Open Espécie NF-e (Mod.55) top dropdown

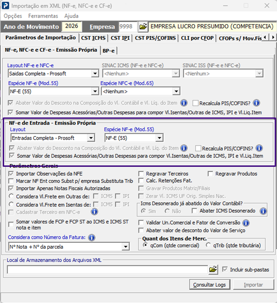coord(95,91)
